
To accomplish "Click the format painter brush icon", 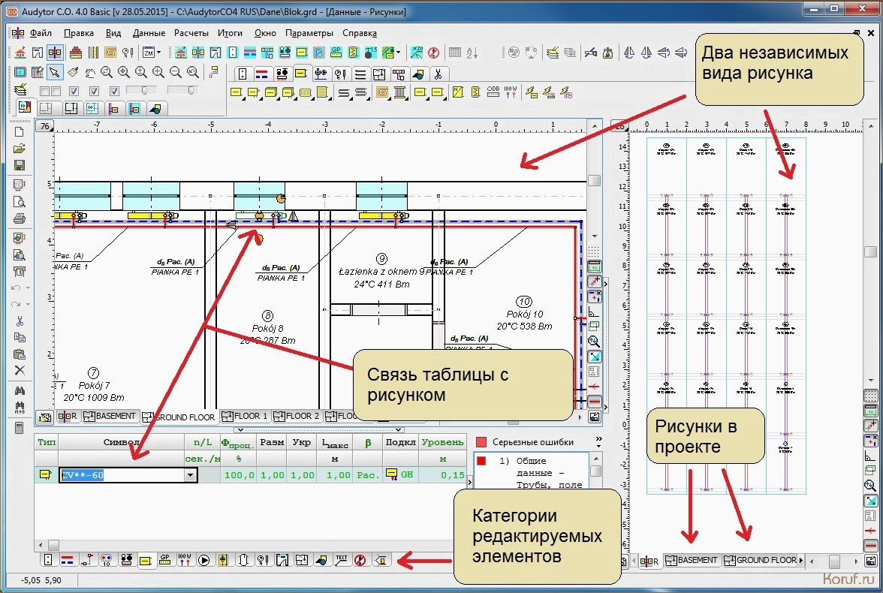I will tap(73, 72).
